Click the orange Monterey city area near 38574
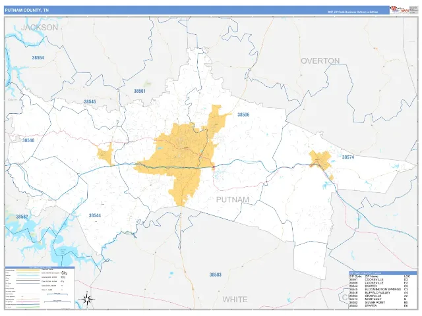Screen dimensions: 422x316 point(320,160)
